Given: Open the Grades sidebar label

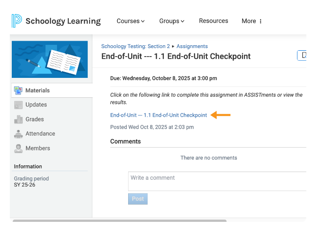Looking at the screenshot, I should (x=34, y=119).
